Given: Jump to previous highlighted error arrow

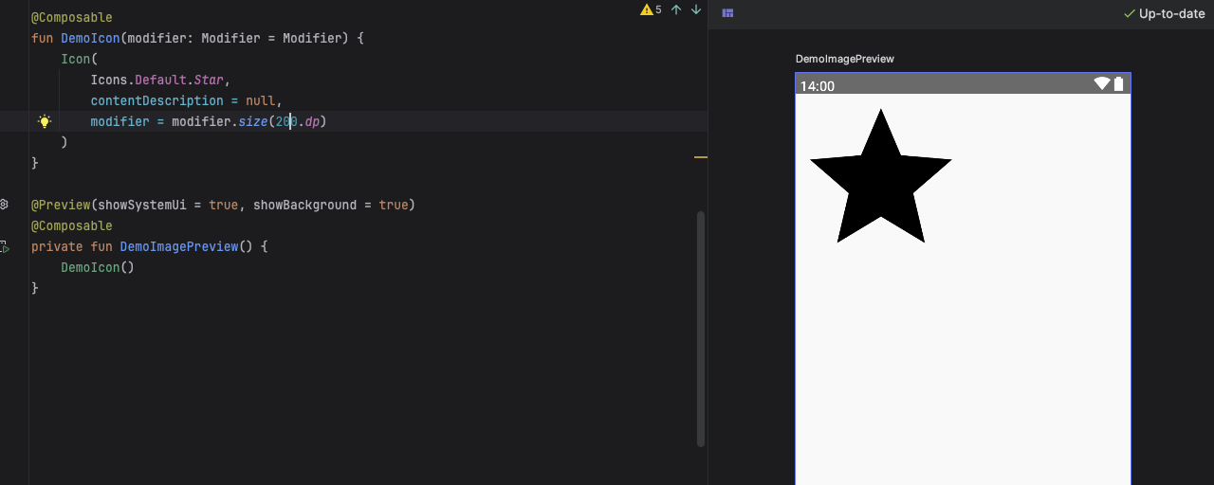Looking at the screenshot, I should point(676,9).
